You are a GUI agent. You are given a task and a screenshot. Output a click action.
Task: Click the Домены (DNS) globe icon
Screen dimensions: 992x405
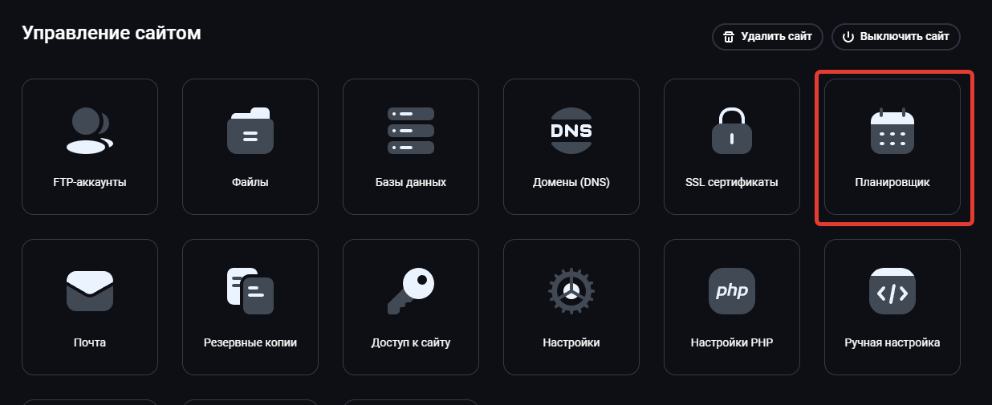tap(571, 130)
